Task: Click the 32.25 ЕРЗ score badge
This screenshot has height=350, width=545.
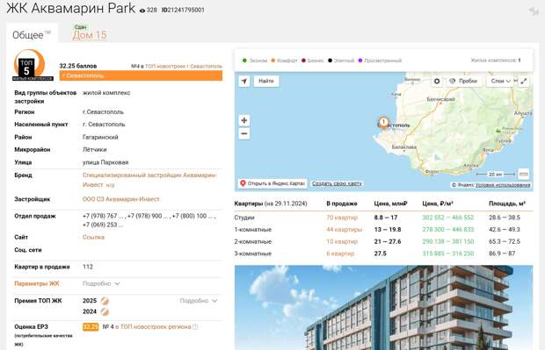Action: (91, 327)
